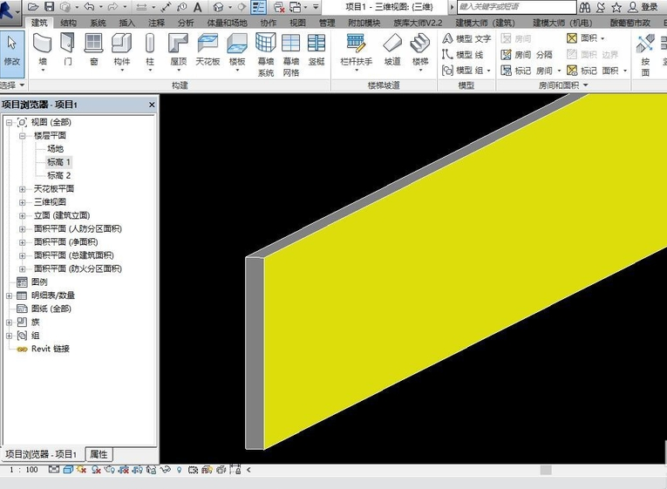Click the close hidden windows icon

279,7
